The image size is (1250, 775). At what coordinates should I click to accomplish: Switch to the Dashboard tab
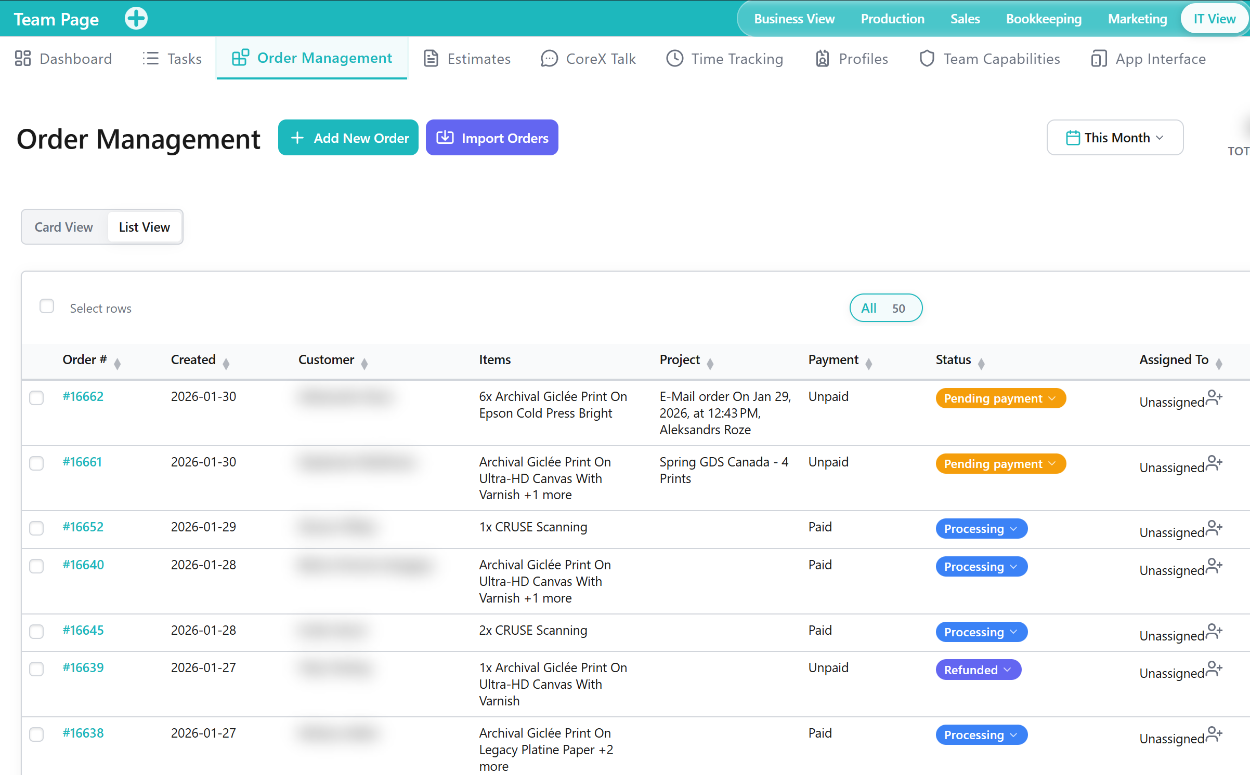tap(63, 59)
